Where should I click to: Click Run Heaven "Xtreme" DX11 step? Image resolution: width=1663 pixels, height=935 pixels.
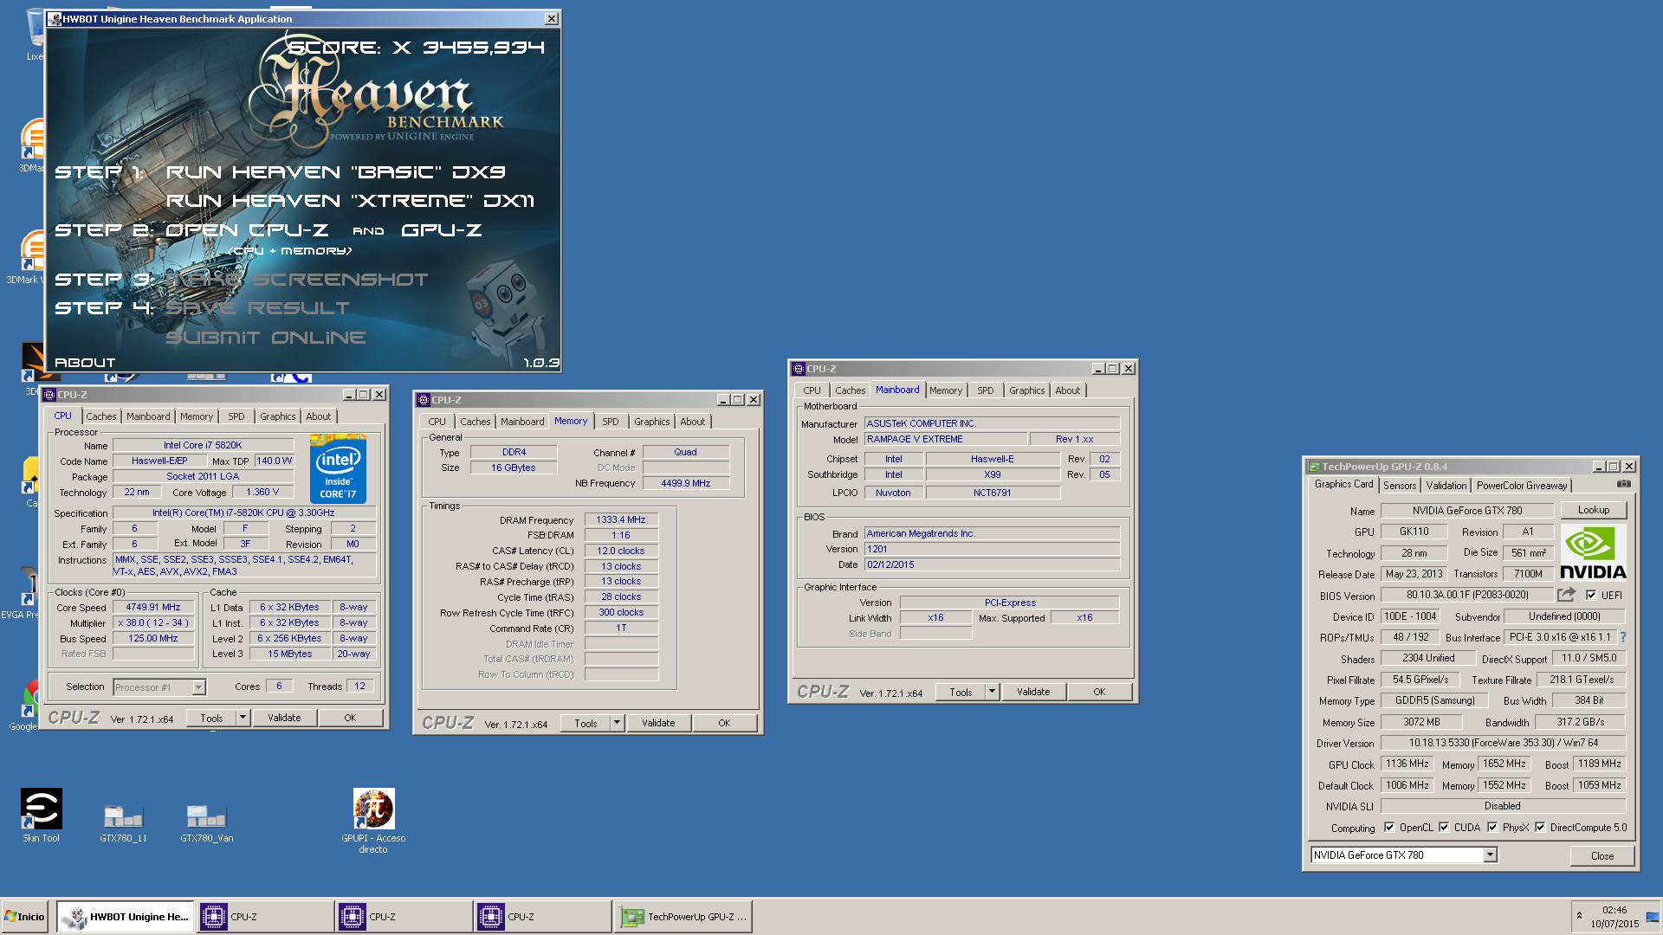(350, 201)
